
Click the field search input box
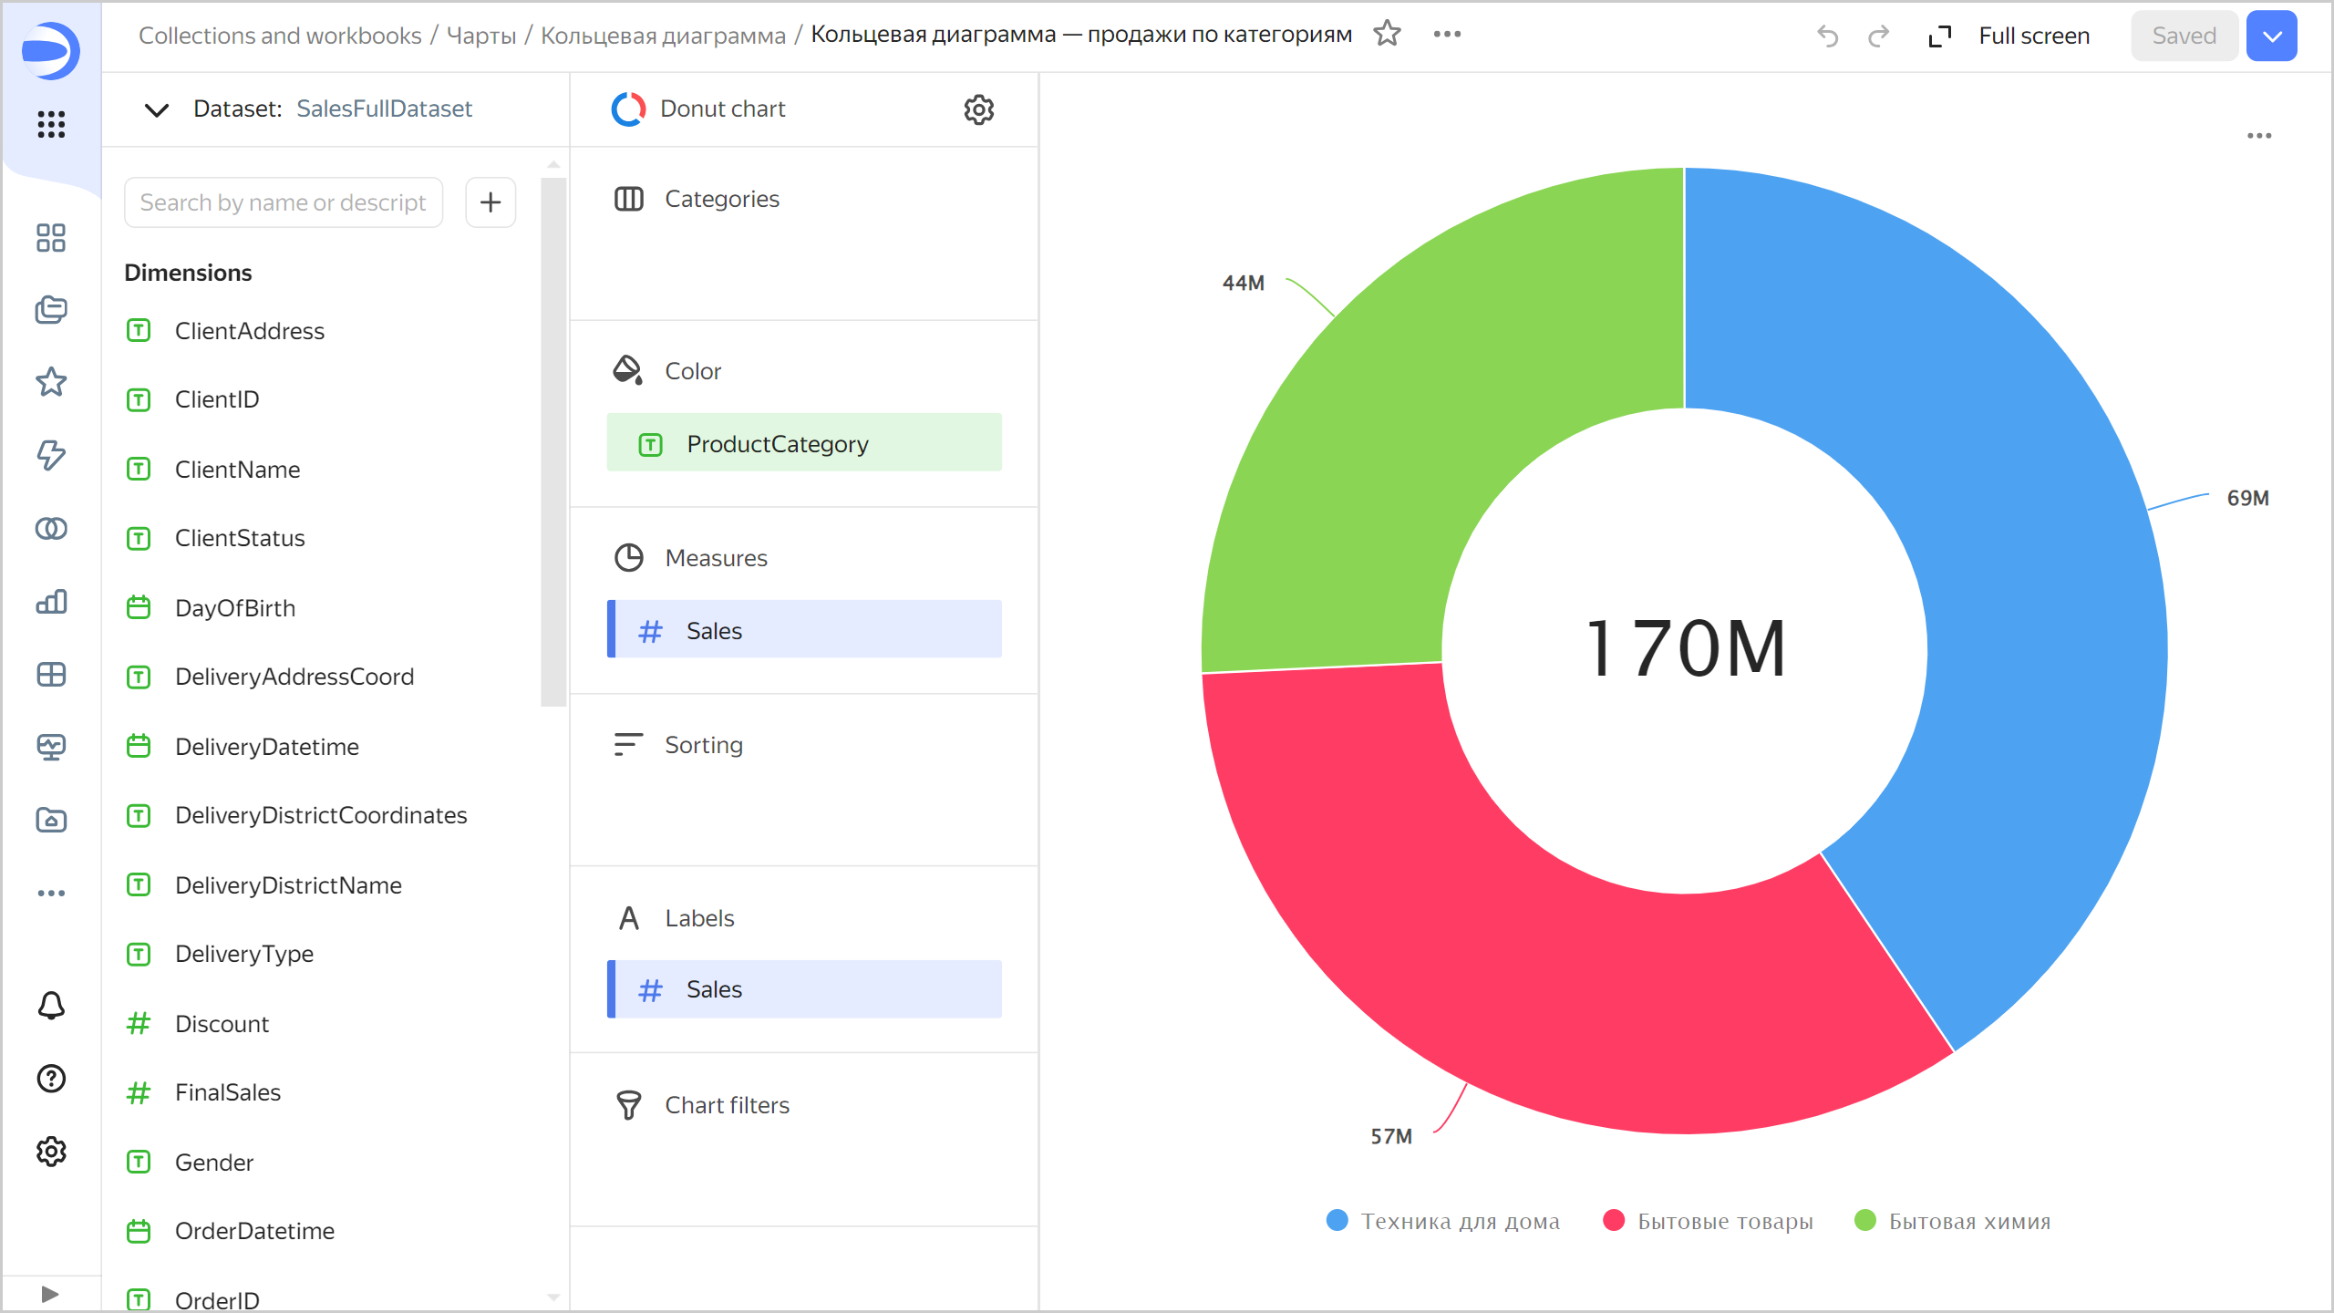283,202
